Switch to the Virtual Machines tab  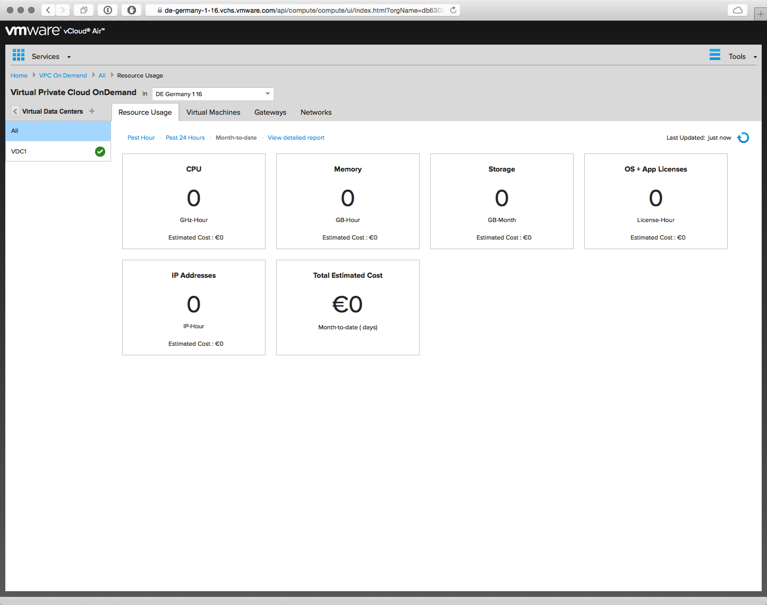click(x=213, y=112)
